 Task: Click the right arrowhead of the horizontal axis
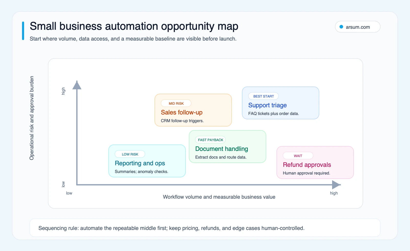(x=336, y=185)
